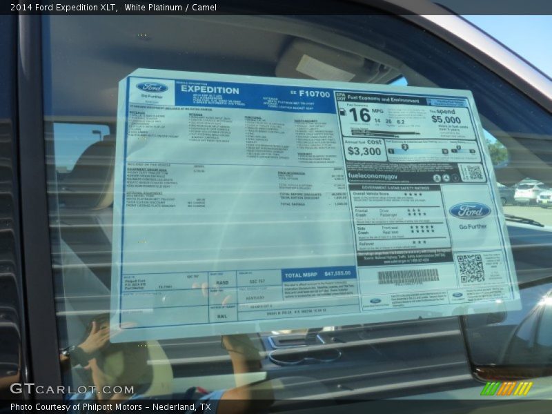Click the QR code below the Ford Go Further logo
This screenshot has width=552, height=414.
click(x=471, y=268)
